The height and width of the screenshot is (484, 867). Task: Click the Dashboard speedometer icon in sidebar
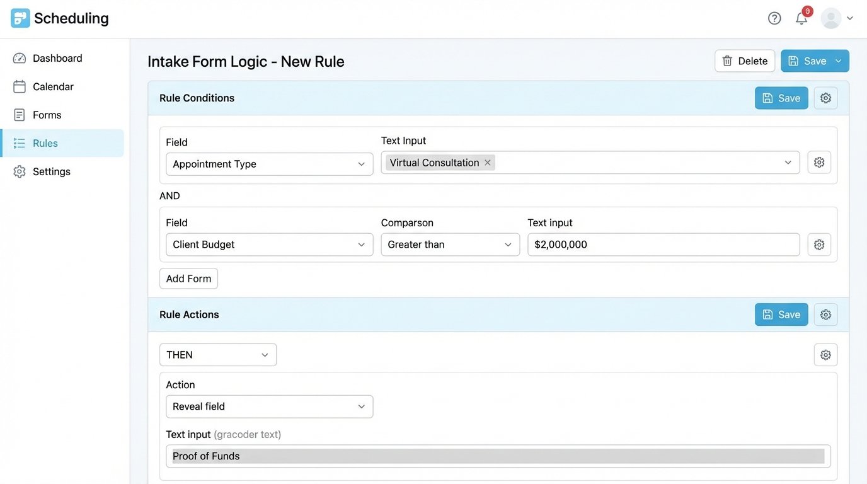pos(19,57)
